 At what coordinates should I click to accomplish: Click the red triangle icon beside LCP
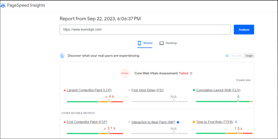pos(65,90)
